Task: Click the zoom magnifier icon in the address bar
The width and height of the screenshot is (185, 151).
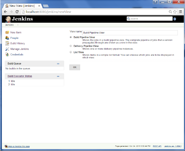Action: pos(170,12)
